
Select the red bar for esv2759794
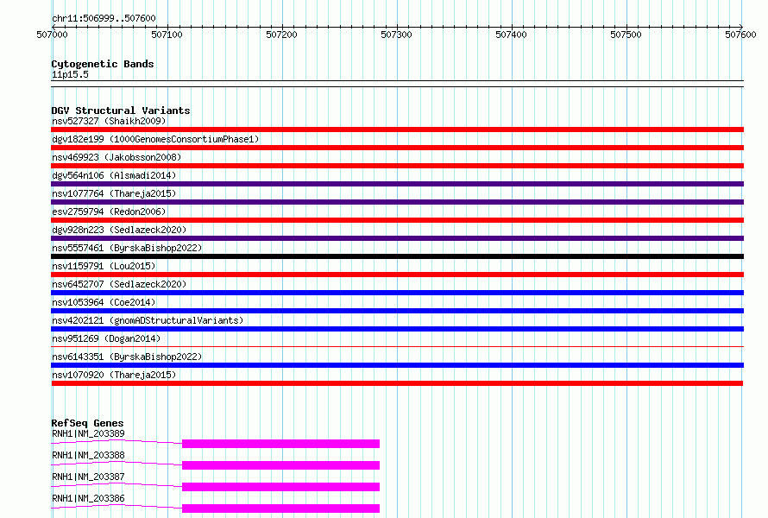coord(397,220)
